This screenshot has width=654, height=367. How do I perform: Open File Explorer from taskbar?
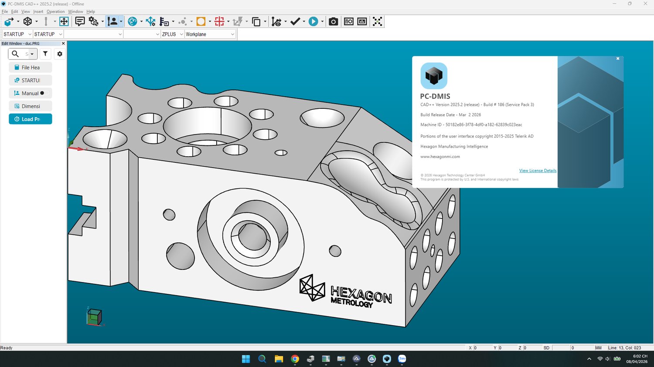click(x=279, y=359)
